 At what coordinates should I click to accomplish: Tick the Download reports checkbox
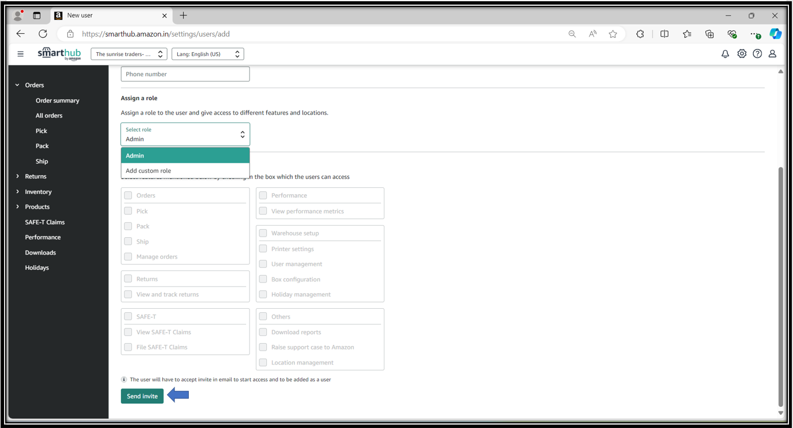click(263, 332)
